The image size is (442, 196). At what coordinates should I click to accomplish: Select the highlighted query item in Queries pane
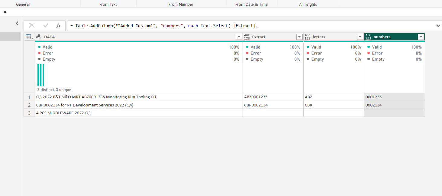point(10,36)
